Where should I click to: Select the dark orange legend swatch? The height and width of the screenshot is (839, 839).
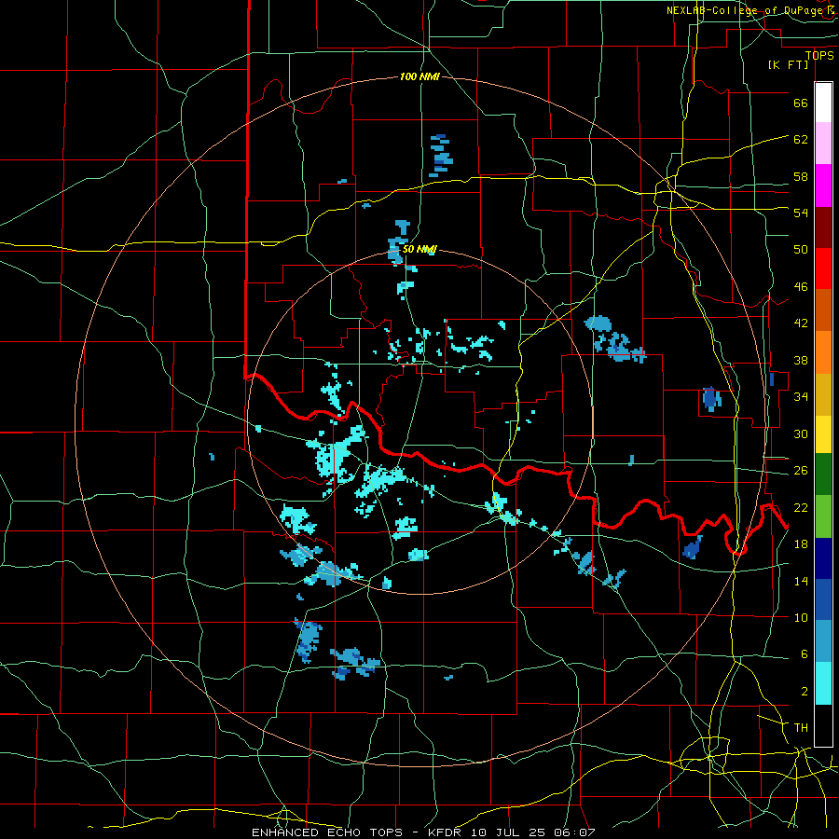coord(823,310)
